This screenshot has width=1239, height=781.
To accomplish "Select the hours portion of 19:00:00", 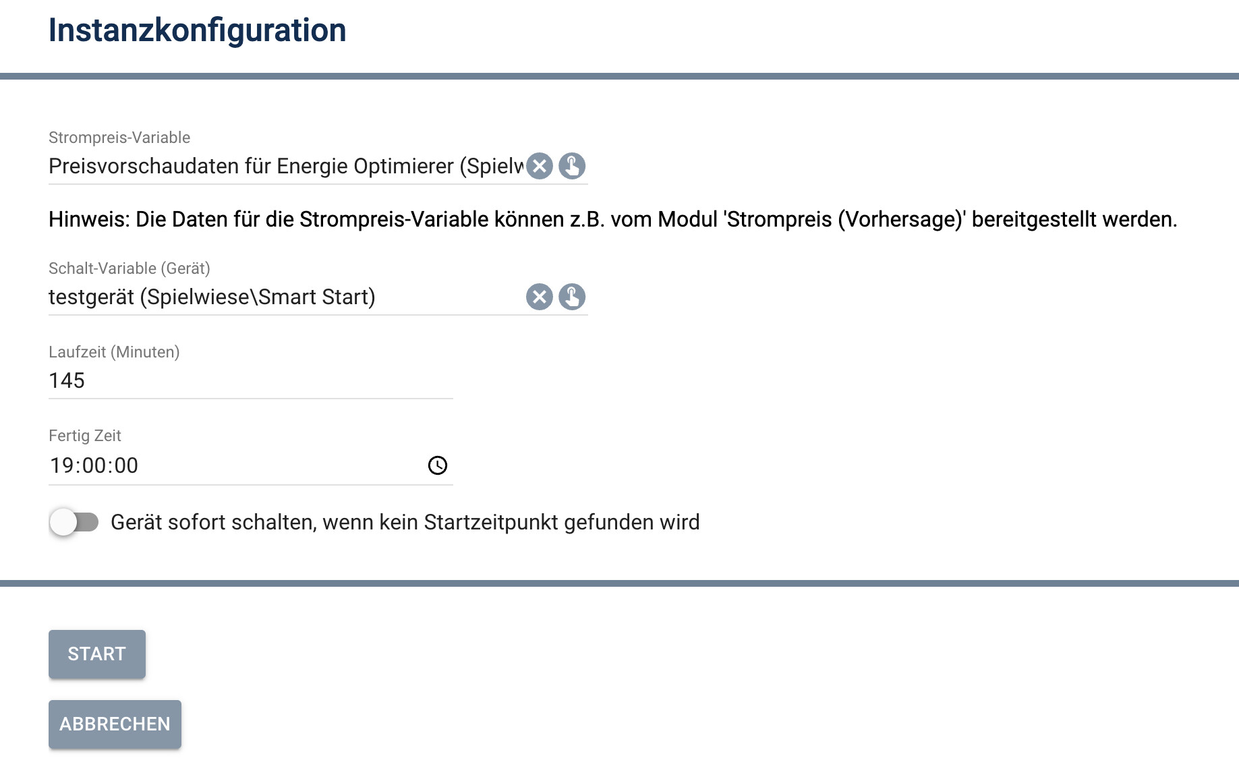I will pos(61,465).
